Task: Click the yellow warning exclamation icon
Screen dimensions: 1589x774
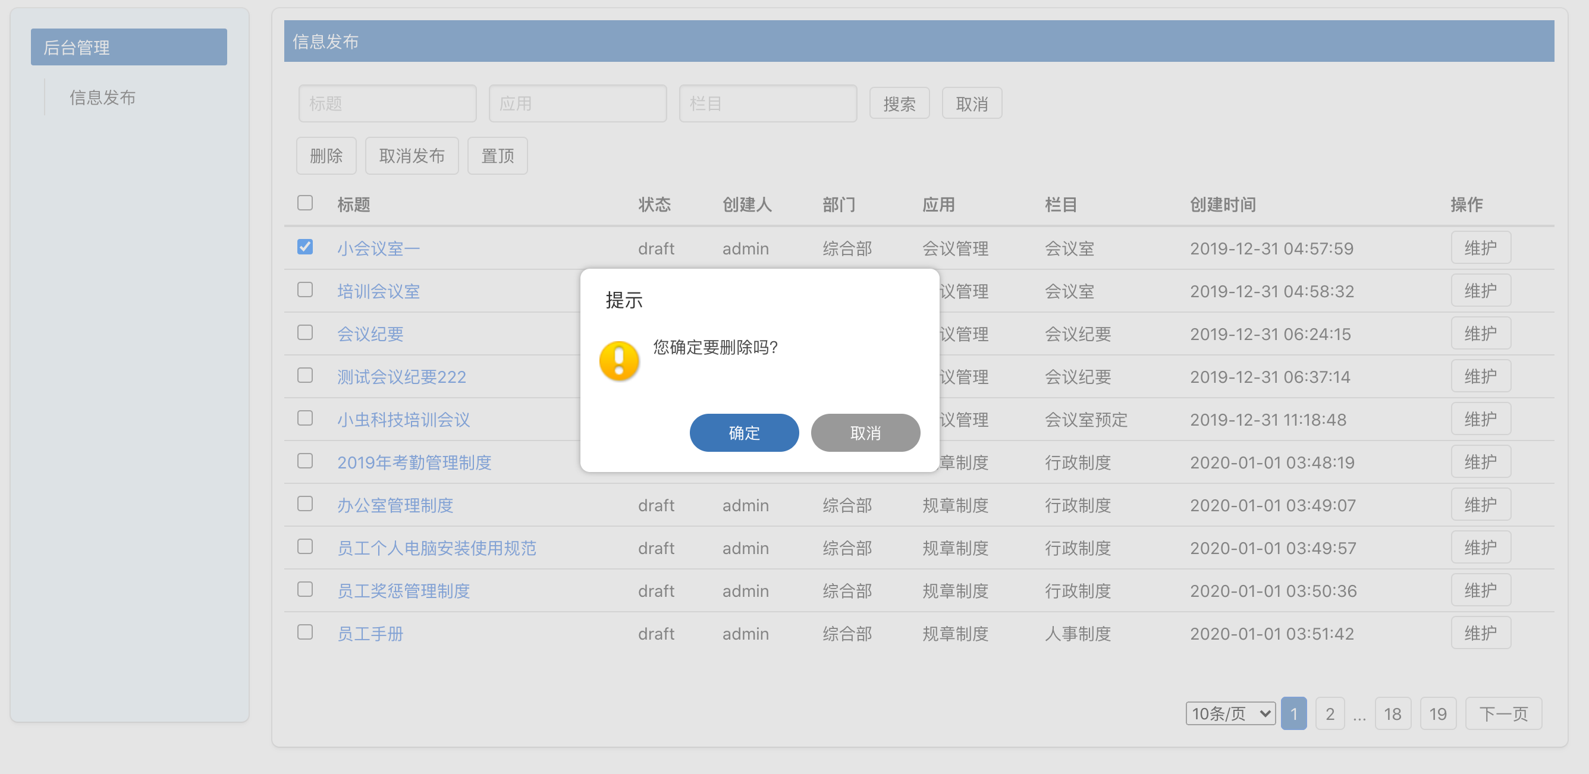Action: 618,361
